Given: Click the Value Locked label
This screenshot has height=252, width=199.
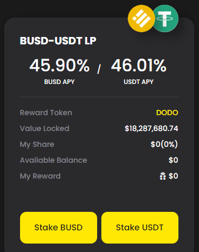Looking at the screenshot, I should click(44, 128).
